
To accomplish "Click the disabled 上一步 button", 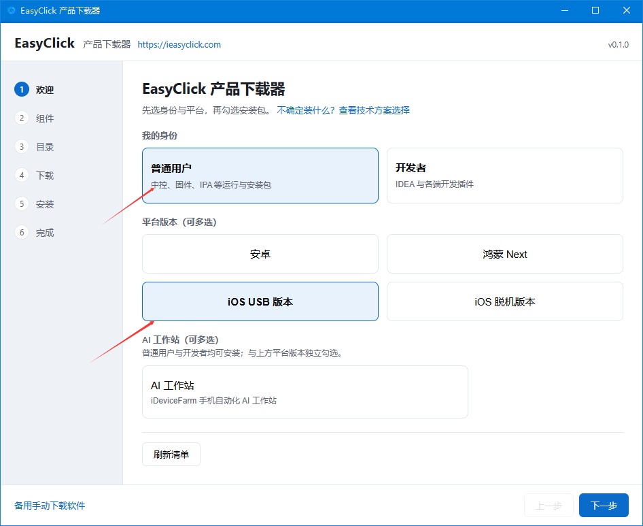I will [x=549, y=505].
